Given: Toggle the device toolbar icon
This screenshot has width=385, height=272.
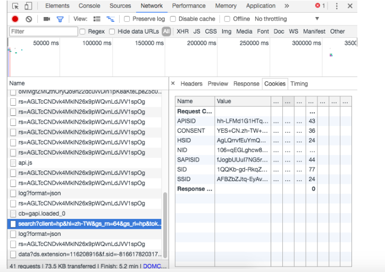Looking at the screenshot, I should 28,6.
